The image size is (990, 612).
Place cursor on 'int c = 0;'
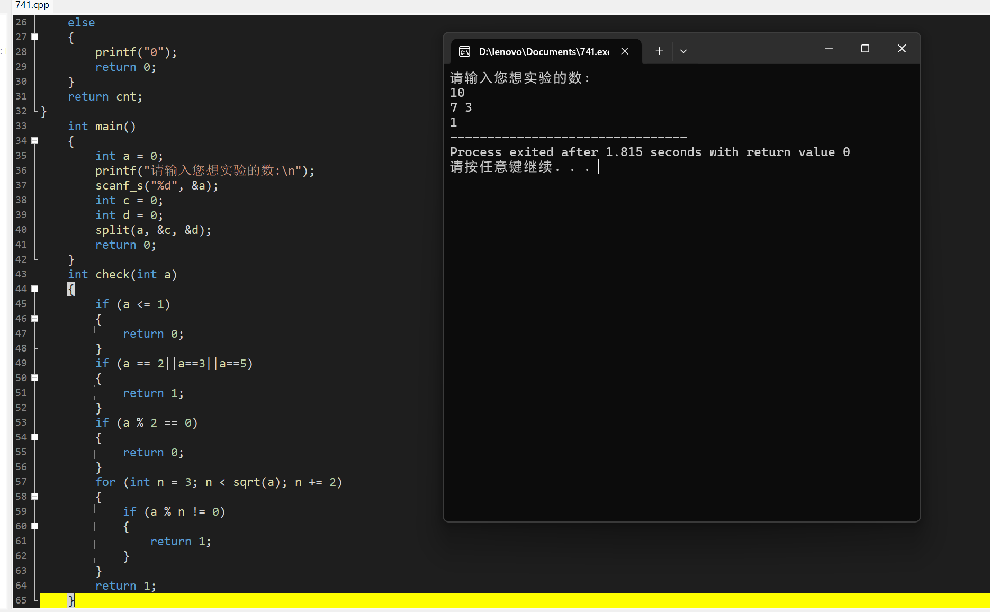[x=129, y=201]
